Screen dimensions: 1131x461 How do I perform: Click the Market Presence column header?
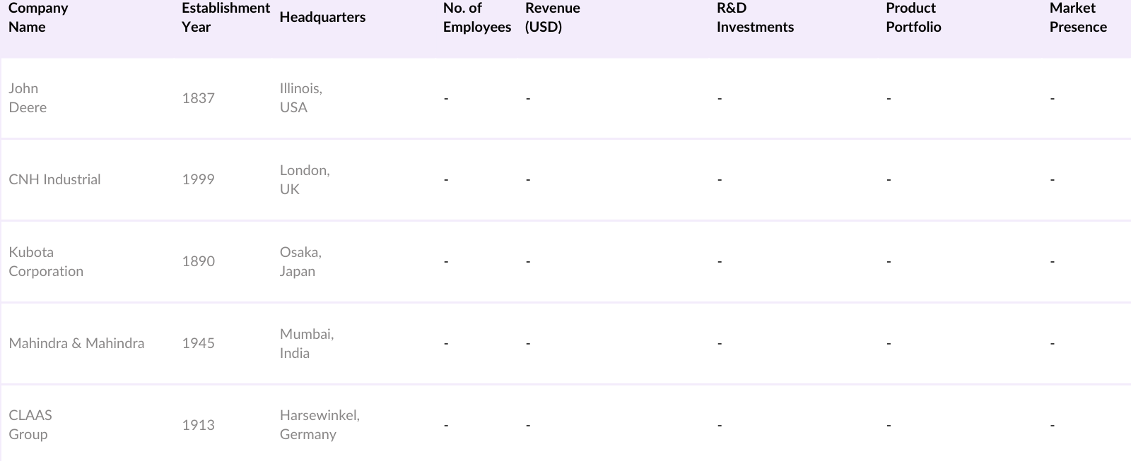pos(1077,18)
